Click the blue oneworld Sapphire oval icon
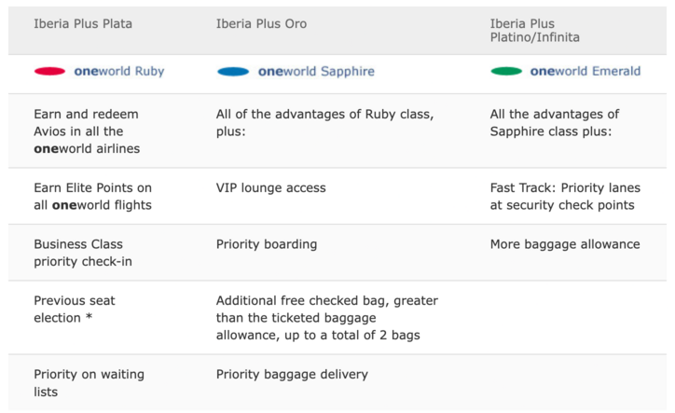This screenshot has width=675, height=413. pos(233,71)
